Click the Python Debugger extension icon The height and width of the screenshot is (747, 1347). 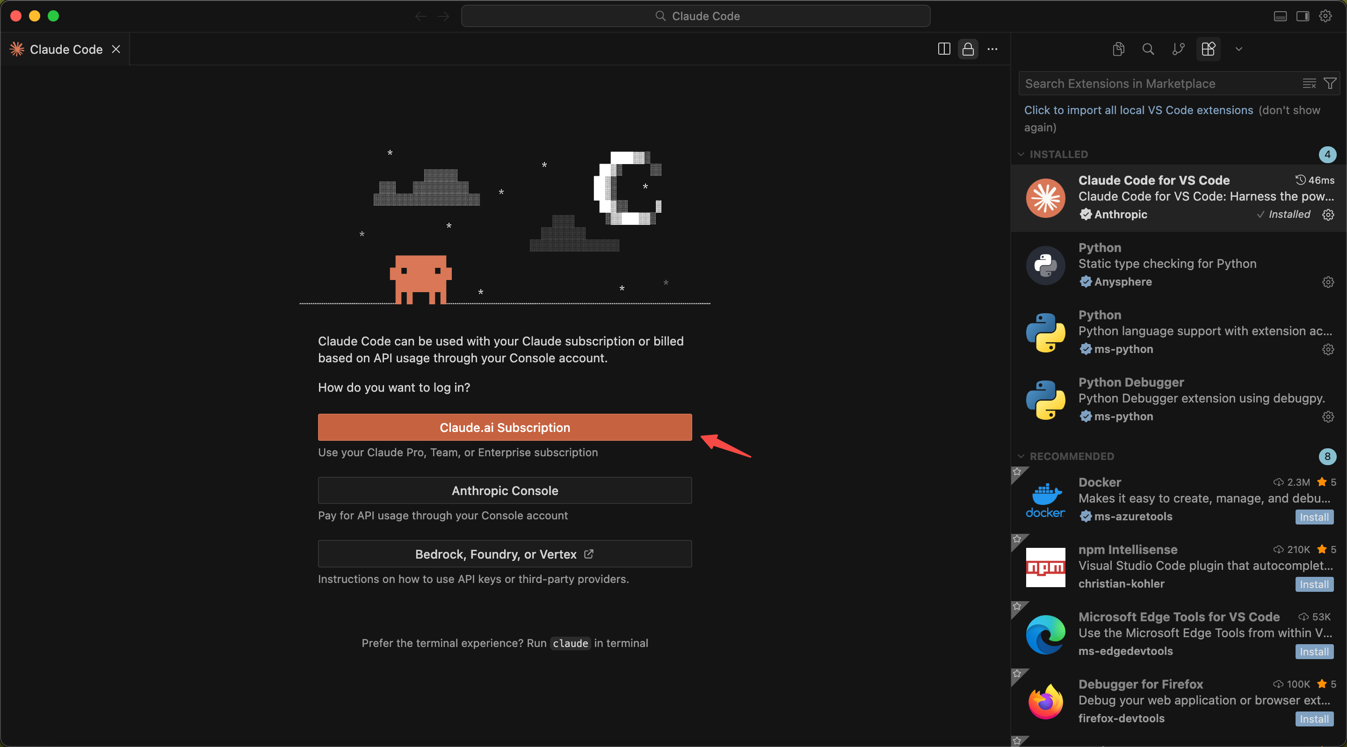click(1045, 400)
